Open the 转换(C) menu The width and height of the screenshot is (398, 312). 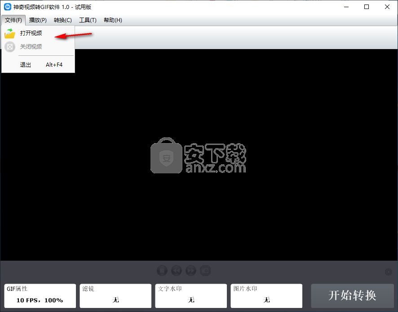pos(63,20)
